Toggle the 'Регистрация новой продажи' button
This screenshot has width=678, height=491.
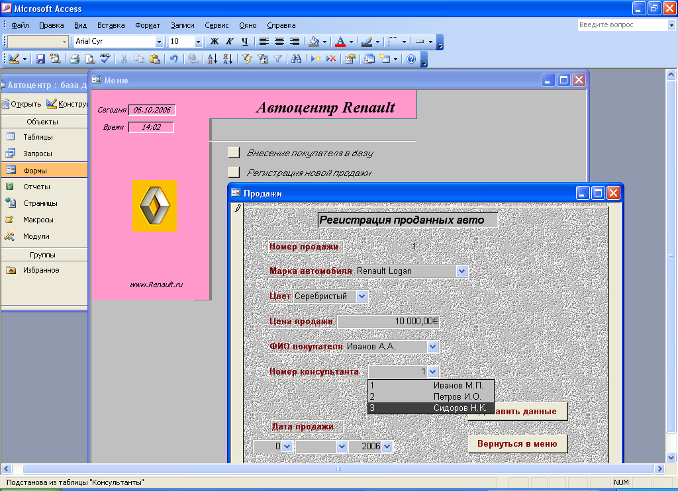[x=234, y=172]
